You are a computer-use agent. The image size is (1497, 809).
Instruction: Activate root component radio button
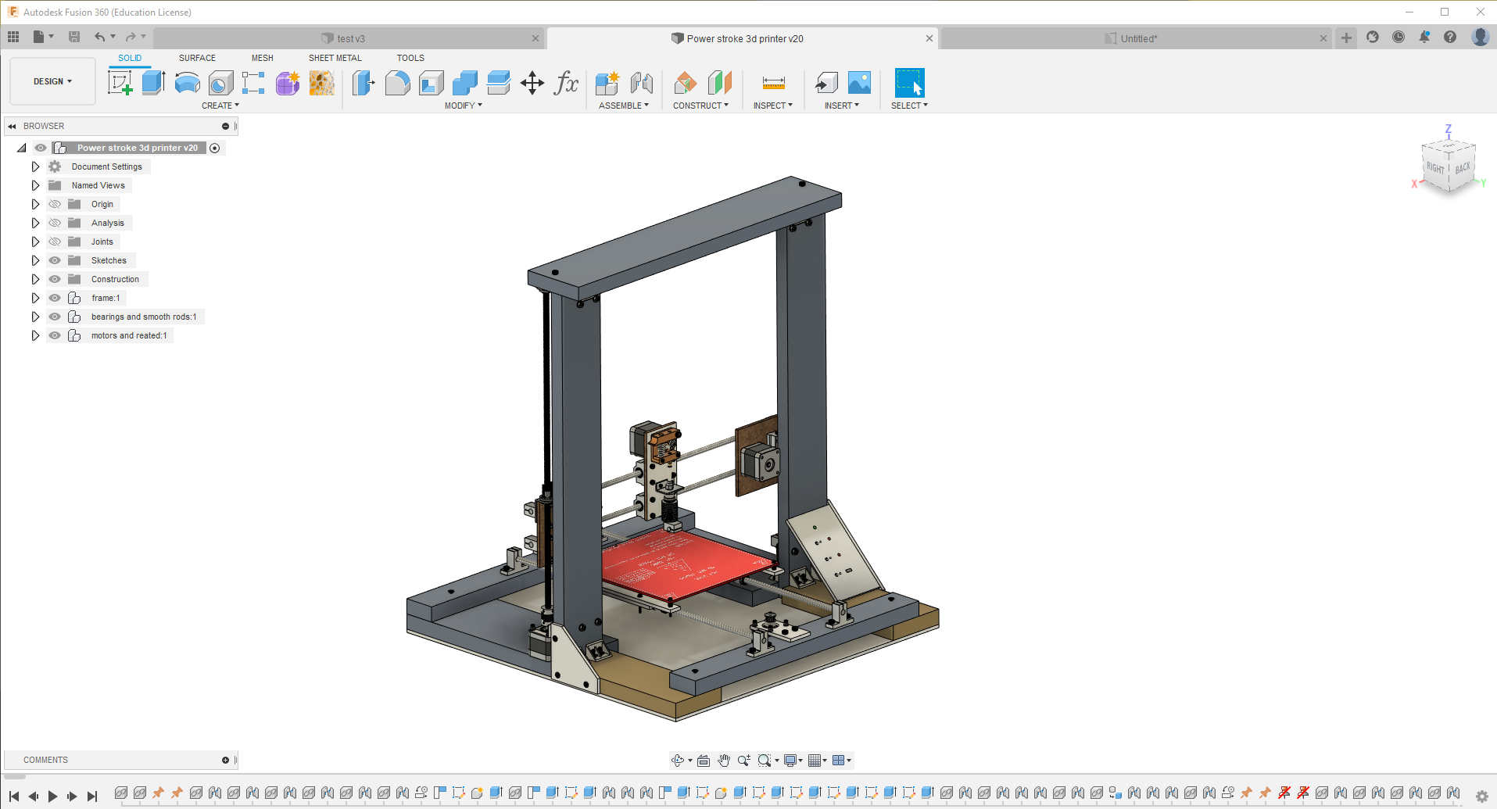tap(215, 148)
